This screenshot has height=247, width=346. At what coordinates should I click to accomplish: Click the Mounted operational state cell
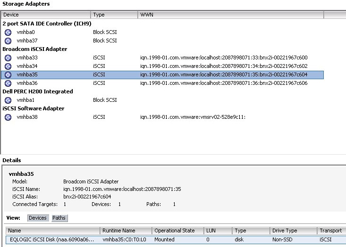pyautogui.click(x=164, y=239)
